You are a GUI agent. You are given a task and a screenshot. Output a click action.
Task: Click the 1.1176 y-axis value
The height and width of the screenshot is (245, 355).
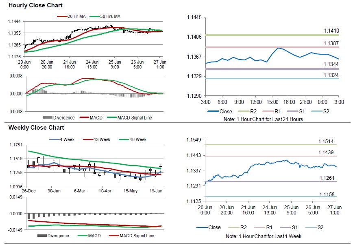click(14, 57)
